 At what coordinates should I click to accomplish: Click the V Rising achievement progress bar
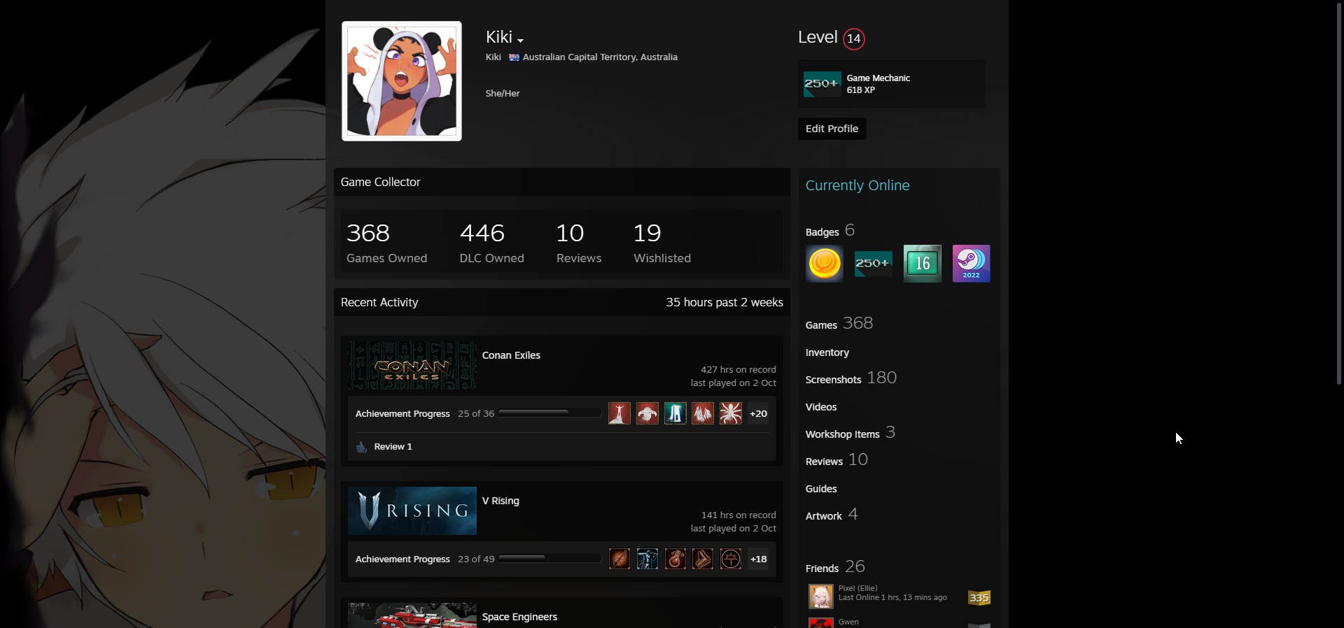549,559
